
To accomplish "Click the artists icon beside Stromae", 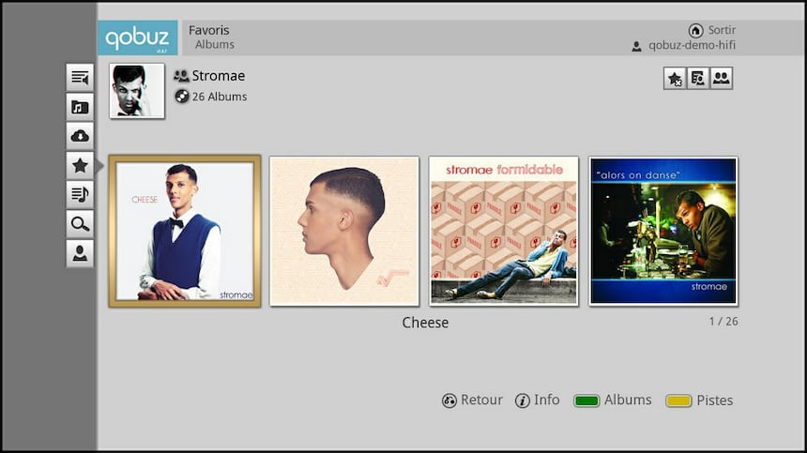I will [x=181, y=76].
